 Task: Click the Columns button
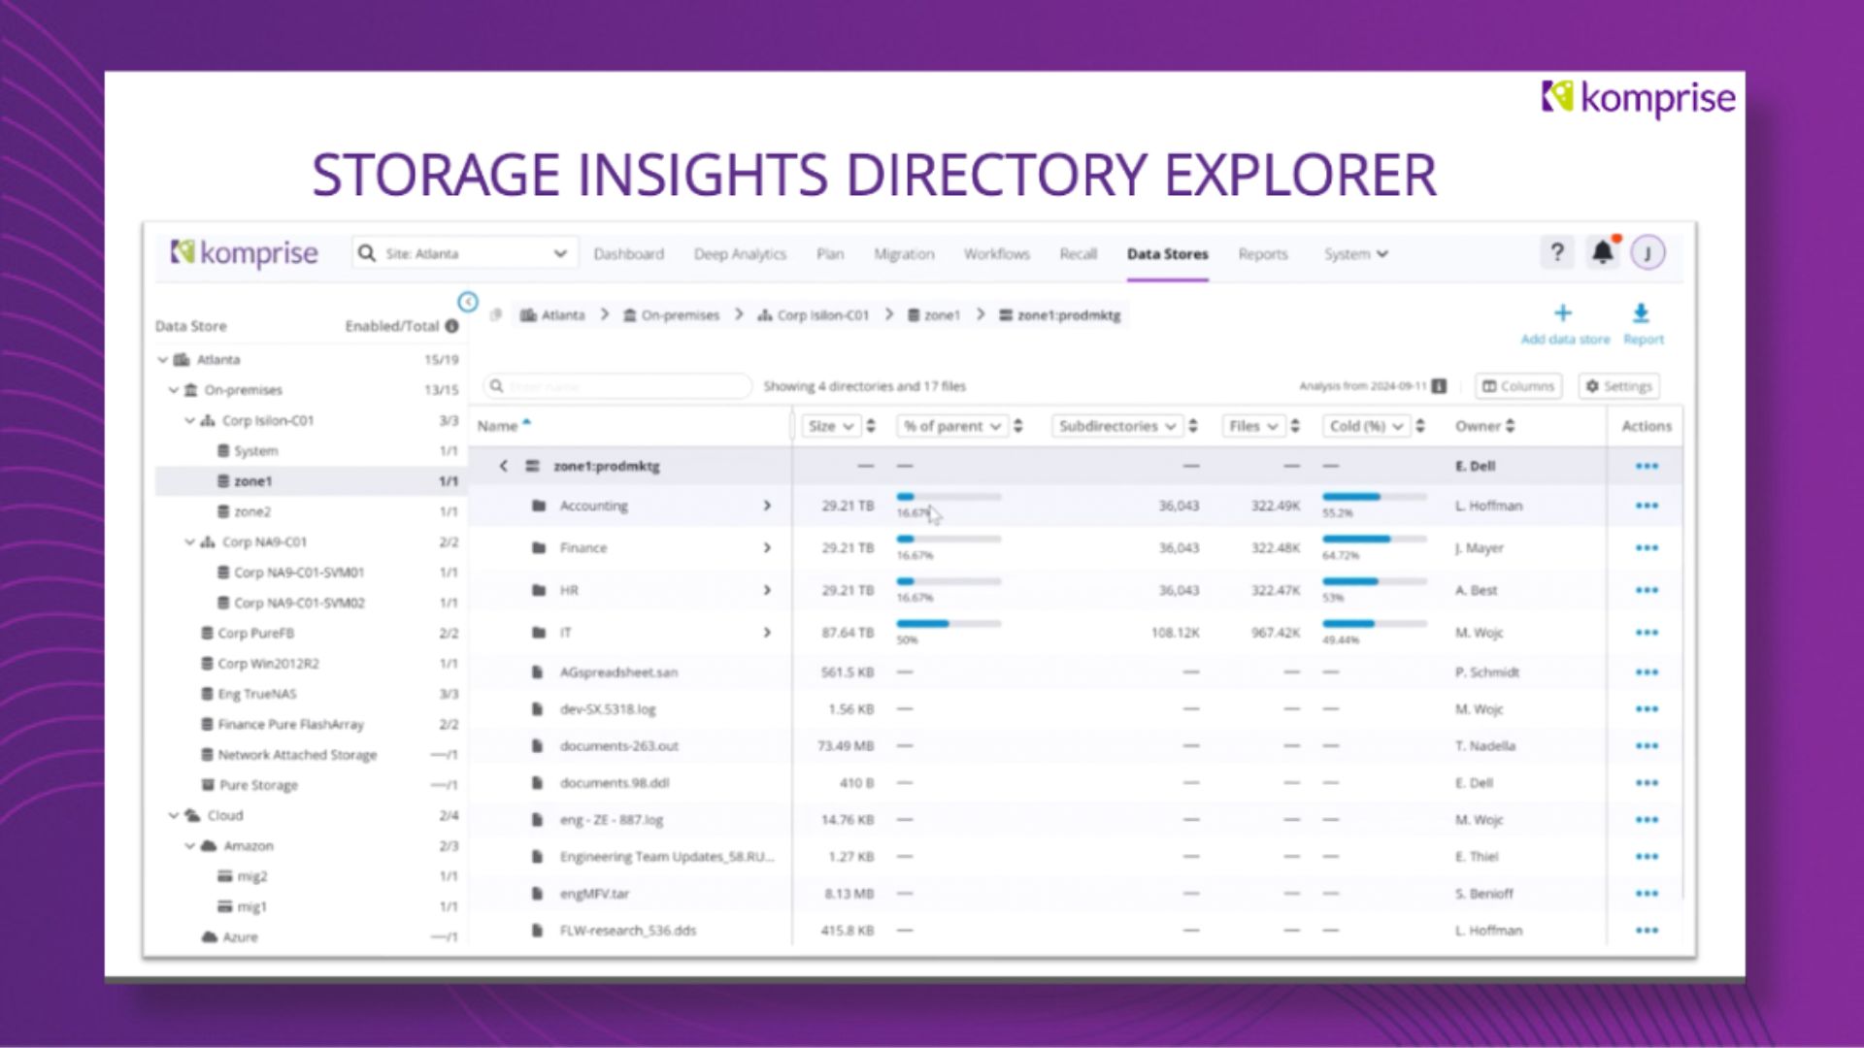click(1517, 386)
